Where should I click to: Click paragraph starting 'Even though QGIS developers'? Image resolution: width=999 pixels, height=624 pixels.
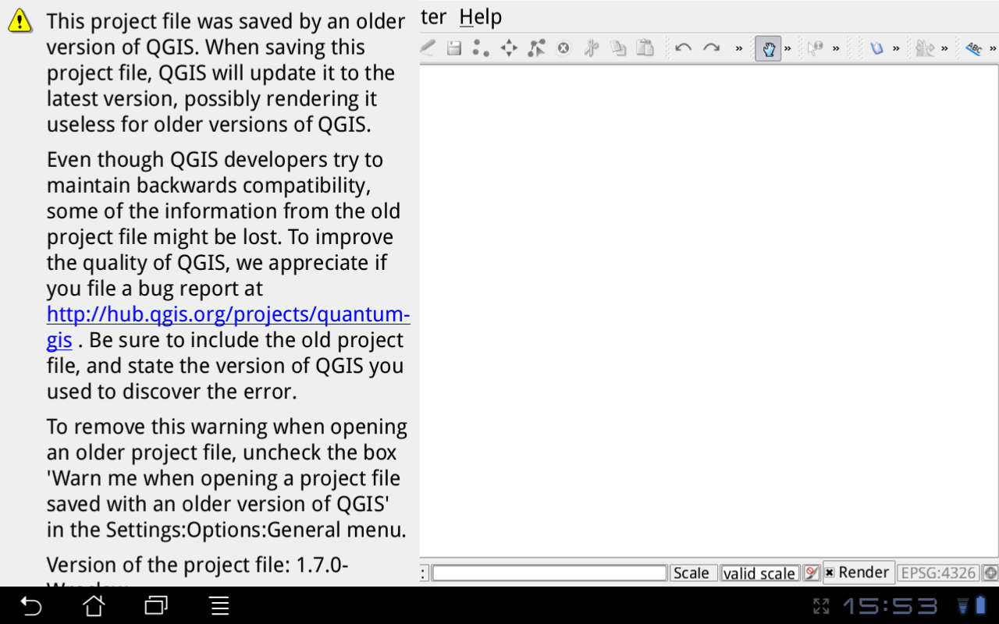coord(228,275)
